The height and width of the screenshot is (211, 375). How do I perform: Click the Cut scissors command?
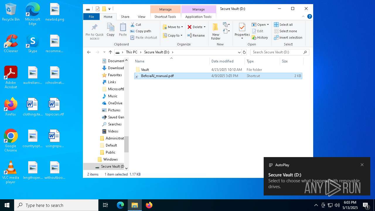[136, 25]
